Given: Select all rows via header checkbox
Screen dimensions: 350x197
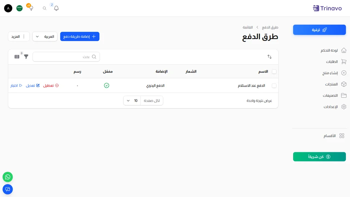Looking at the screenshot, I should [x=274, y=72].
